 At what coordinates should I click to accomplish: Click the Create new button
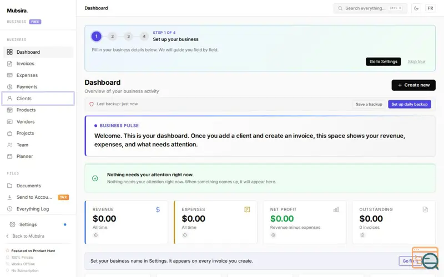click(413, 85)
